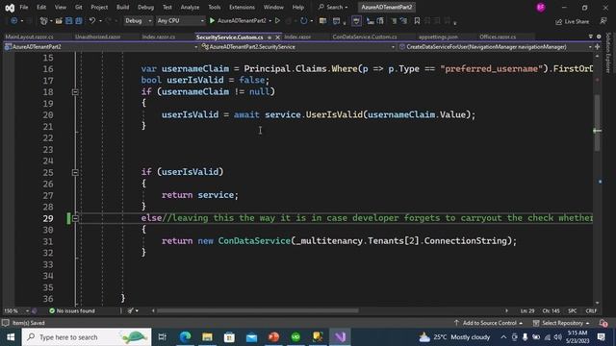The height and width of the screenshot is (346, 616).
Task: Open Microsoft Edge from taskbar
Action: pyautogui.click(x=185, y=337)
